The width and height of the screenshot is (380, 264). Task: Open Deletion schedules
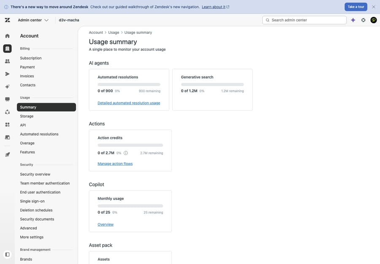(x=36, y=210)
